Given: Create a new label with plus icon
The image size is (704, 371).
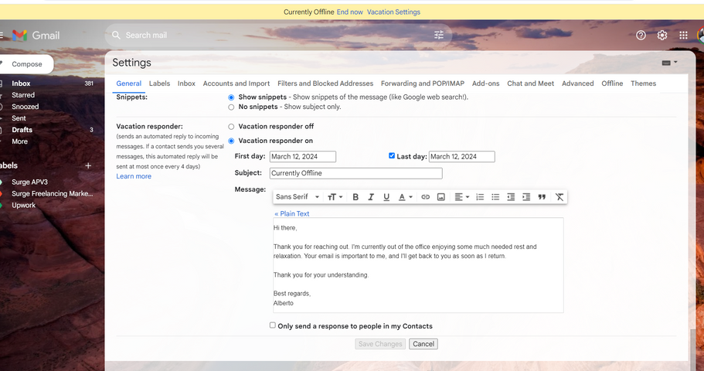Looking at the screenshot, I should pos(88,165).
